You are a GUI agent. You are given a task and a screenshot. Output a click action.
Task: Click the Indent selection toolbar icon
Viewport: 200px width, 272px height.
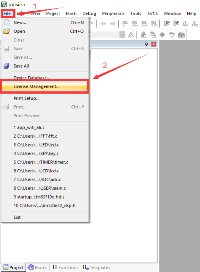(167, 23)
